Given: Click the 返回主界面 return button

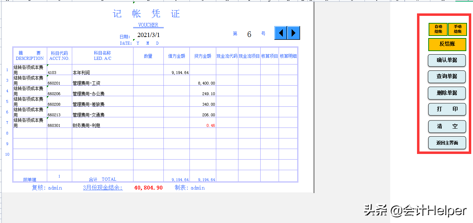Looking at the screenshot, I should (x=447, y=143).
